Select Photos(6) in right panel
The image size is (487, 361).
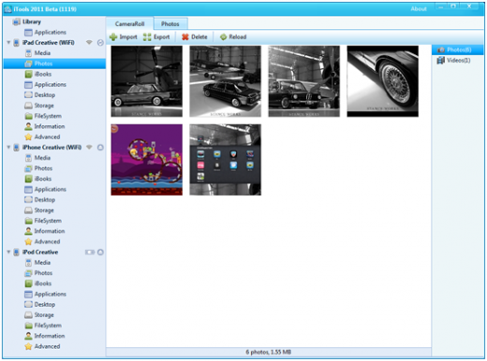[x=458, y=50]
